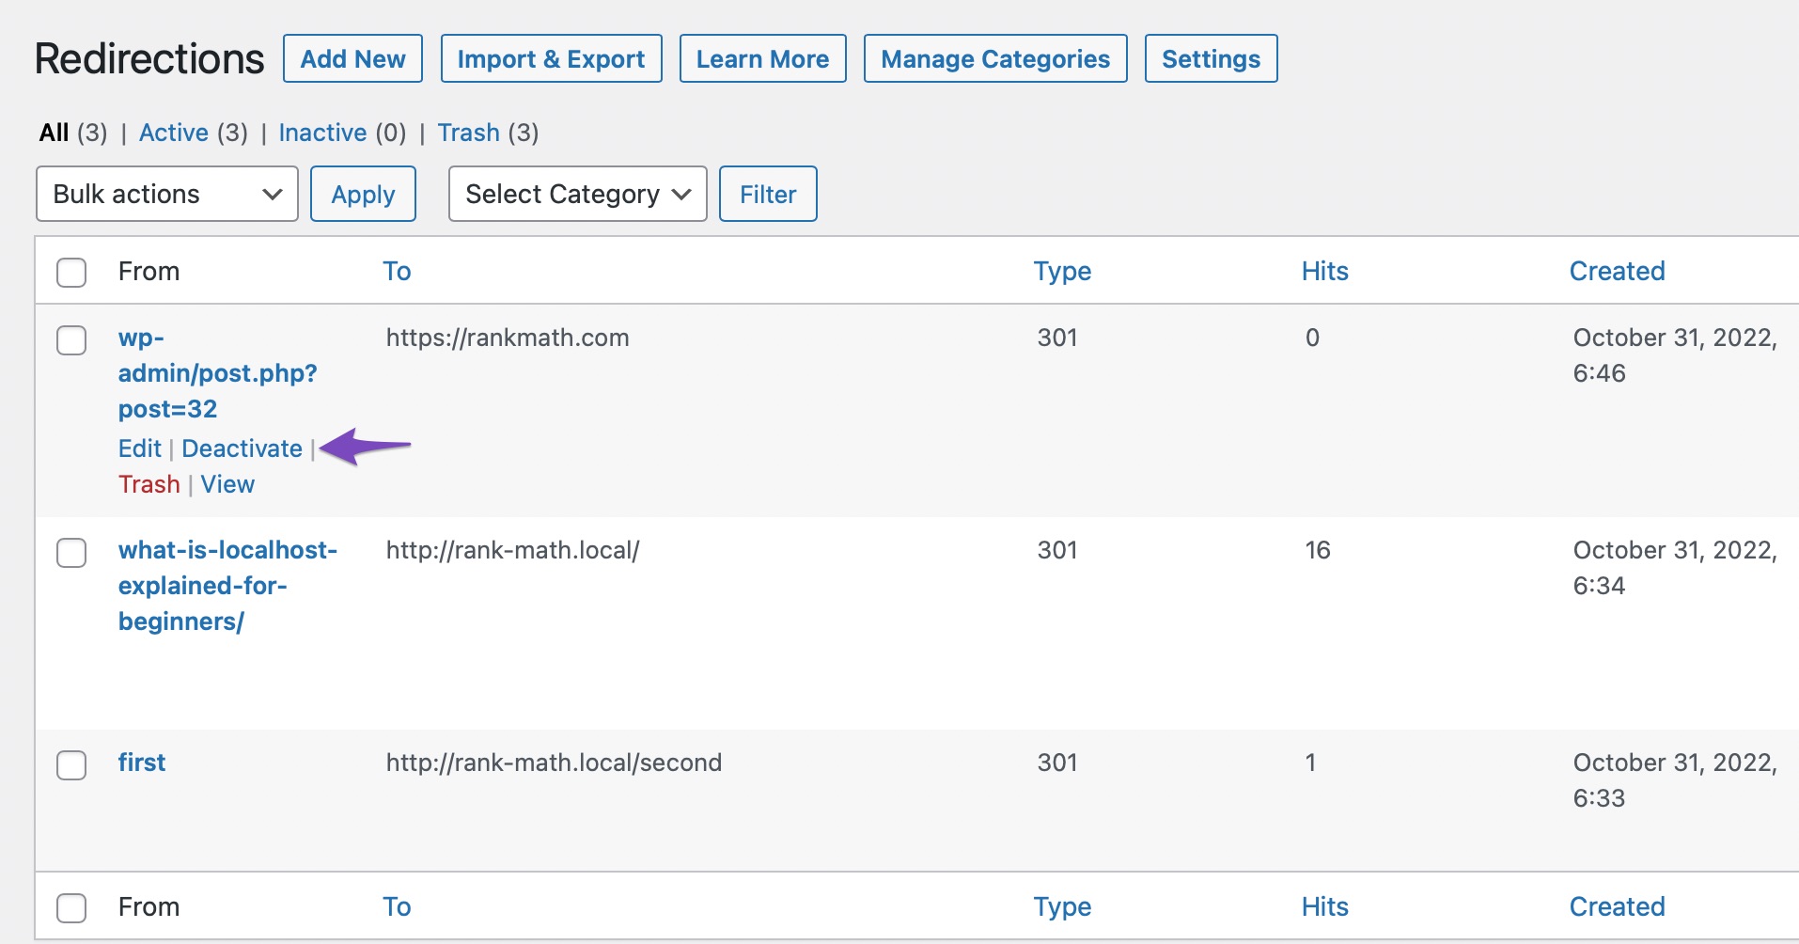The image size is (1799, 944).
Task: Open redirections Settings
Action: point(1211,58)
